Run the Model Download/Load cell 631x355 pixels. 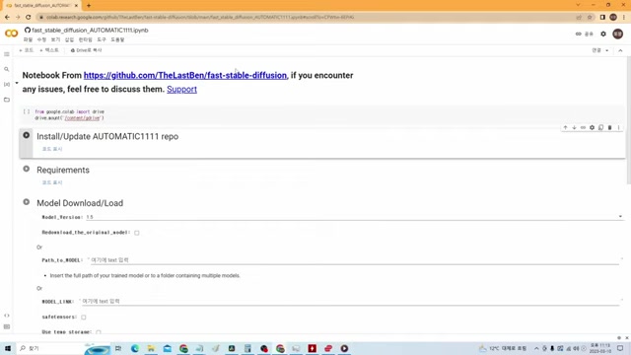(27, 201)
